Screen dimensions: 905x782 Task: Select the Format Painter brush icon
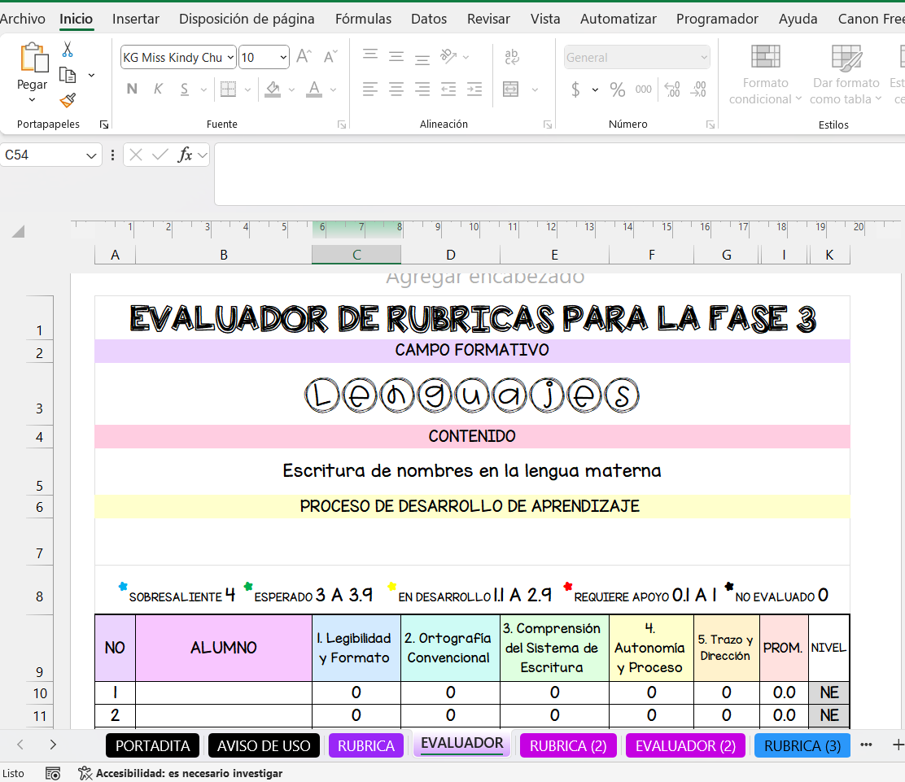pyautogui.click(x=68, y=101)
